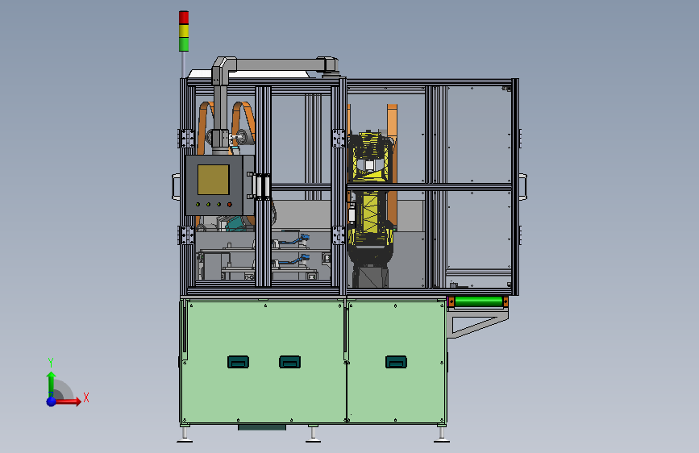Select the door handle on the enclosure's right edge

tap(523, 187)
